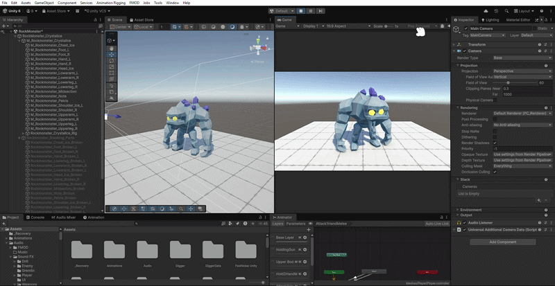
Task: Click the Package Manager icon beside Asset Store
Action: click(78, 11)
